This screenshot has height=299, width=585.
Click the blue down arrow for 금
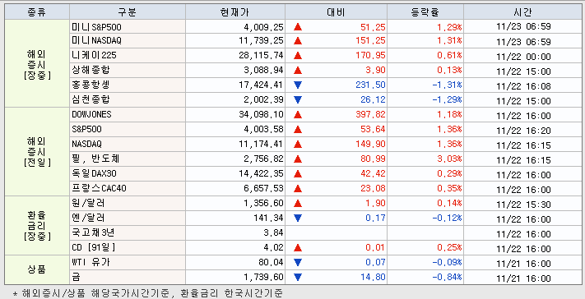pos(298,277)
